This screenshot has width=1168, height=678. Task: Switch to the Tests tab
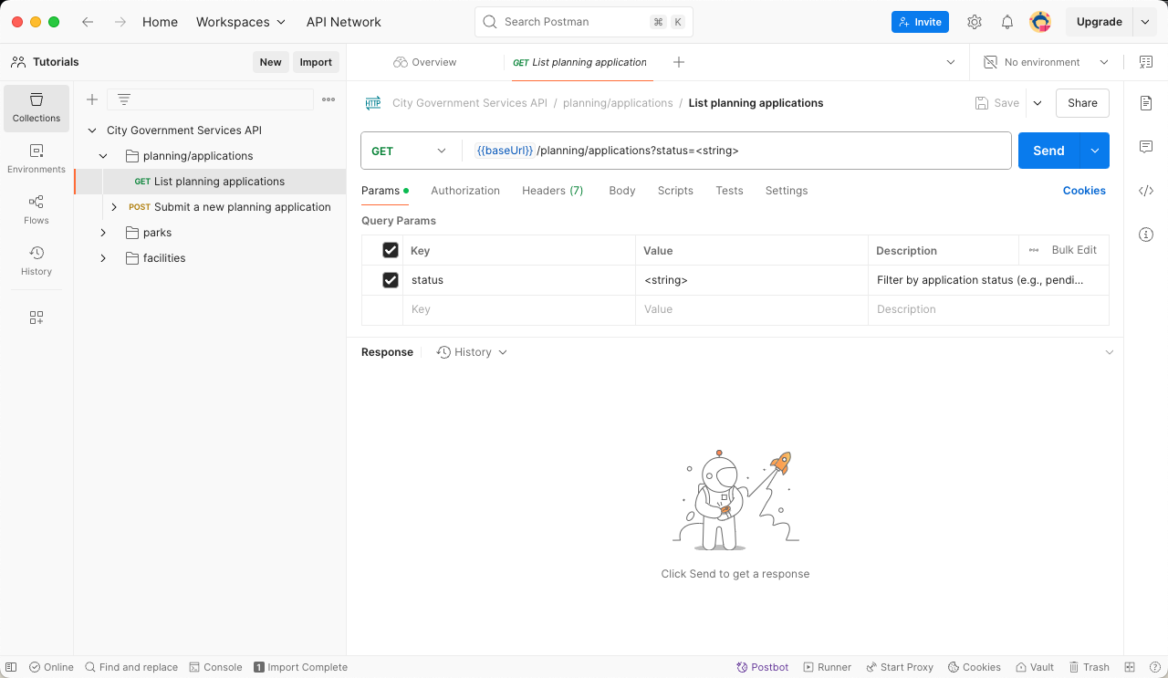pos(729,191)
